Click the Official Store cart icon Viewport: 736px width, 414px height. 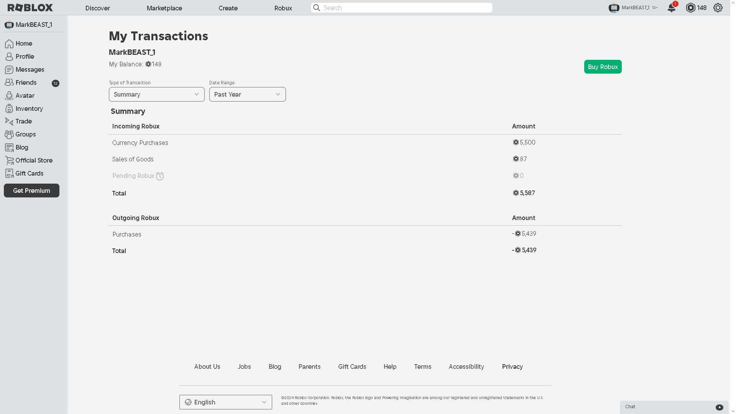click(x=9, y=160)
